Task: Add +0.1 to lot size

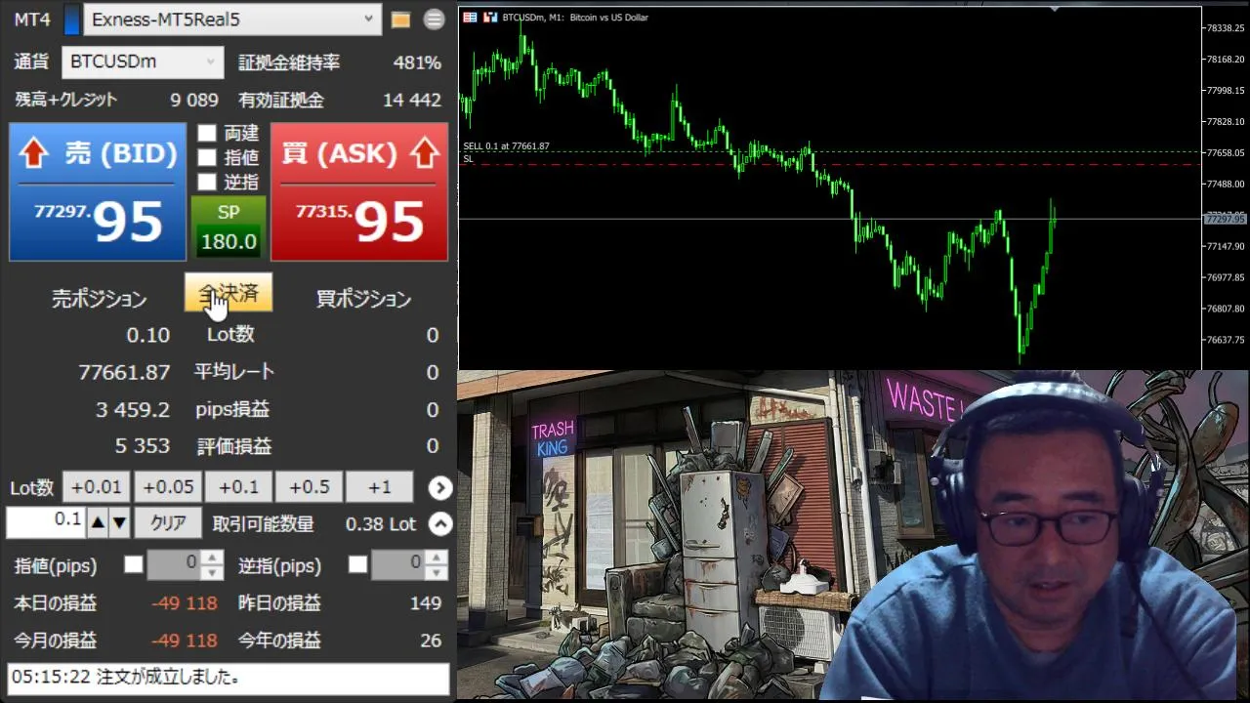Action: click(238, 487)
